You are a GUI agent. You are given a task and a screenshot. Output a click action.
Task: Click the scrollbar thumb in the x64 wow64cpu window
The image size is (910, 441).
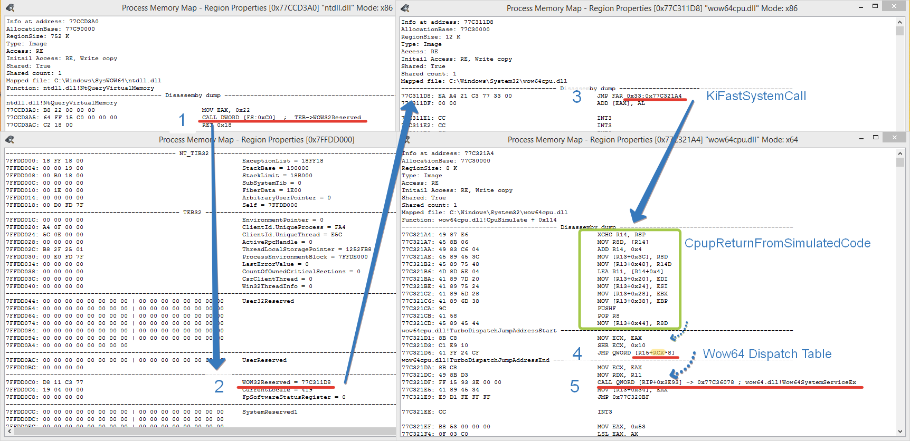pos(900,162)
